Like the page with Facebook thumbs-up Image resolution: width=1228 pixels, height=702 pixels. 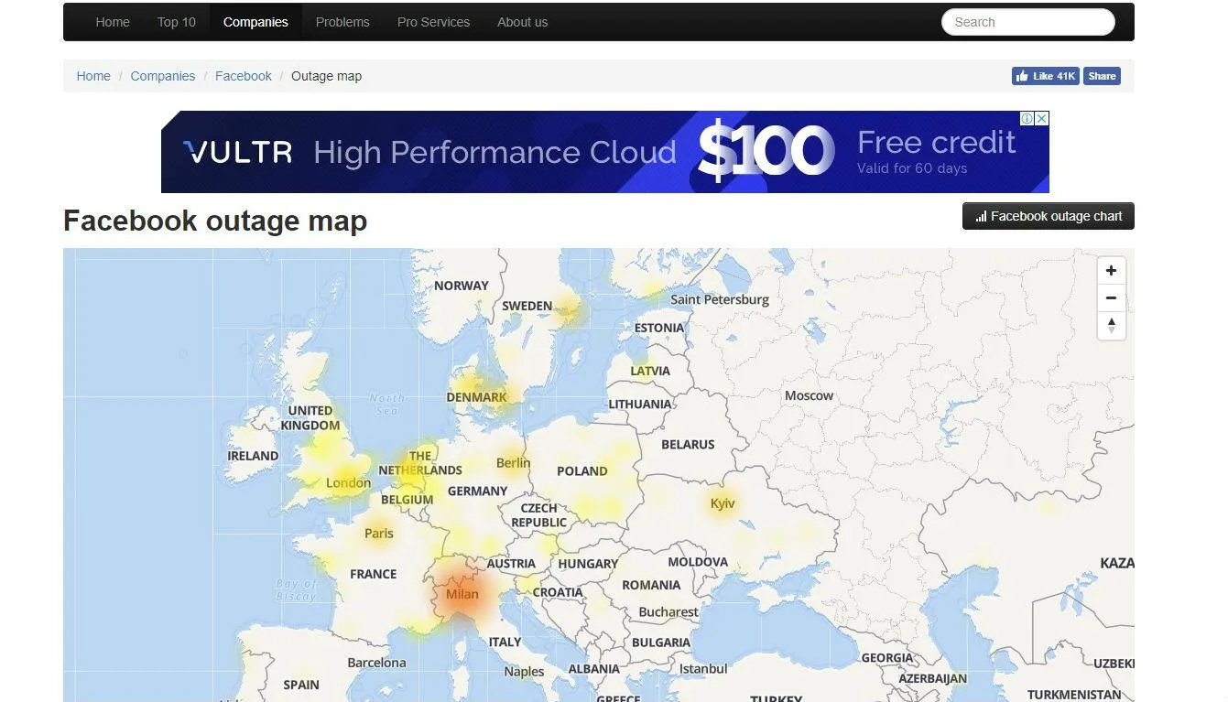1045,76
